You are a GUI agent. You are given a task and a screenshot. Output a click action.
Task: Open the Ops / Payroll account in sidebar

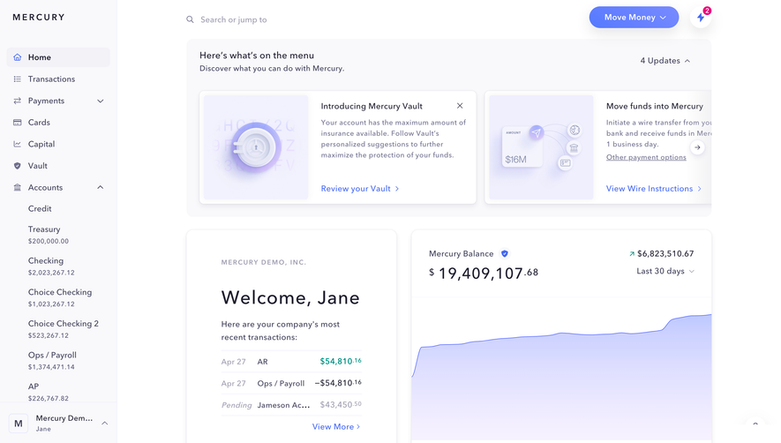pos(52,360)
